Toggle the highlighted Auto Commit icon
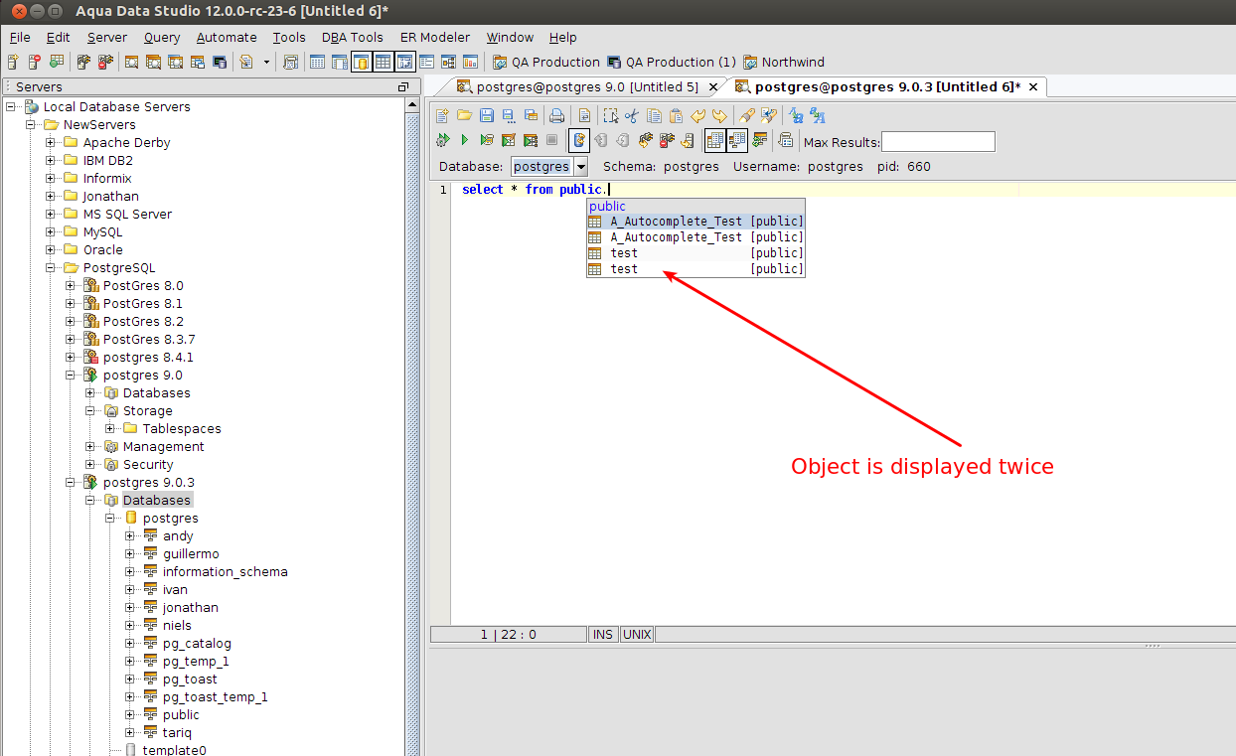This screenshot has width=1236, height=756. pyautogui.click(x=578, y=141)
